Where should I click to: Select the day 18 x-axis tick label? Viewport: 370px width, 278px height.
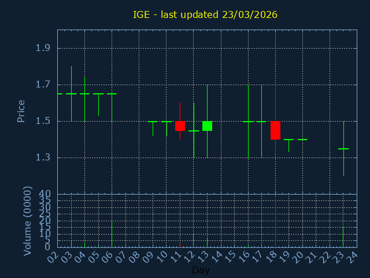pyautogui.click(x=271, y=257)
